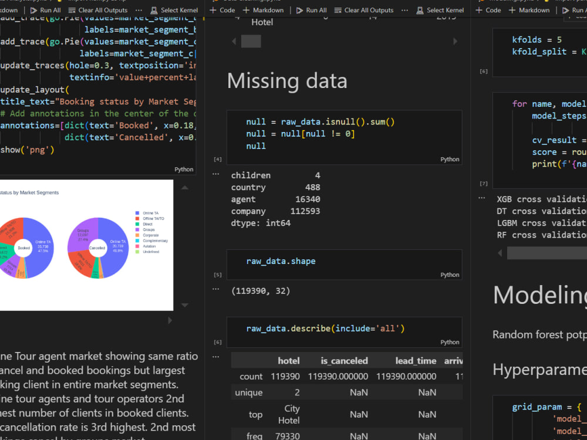Click the company 112593 output line
Image resolution: width=587 pixels, height=440 pixels.
pos(275,211)
